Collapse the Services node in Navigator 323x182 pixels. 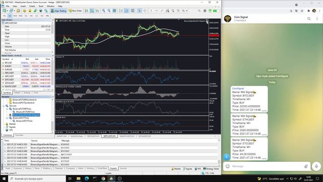tap(4, 106)
